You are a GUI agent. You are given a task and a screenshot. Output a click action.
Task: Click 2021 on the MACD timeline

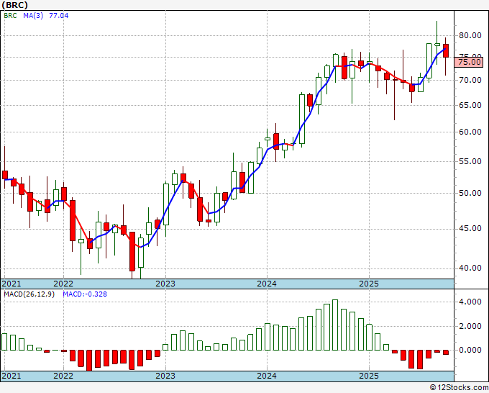pyautogui.click(x=12, y=376)
